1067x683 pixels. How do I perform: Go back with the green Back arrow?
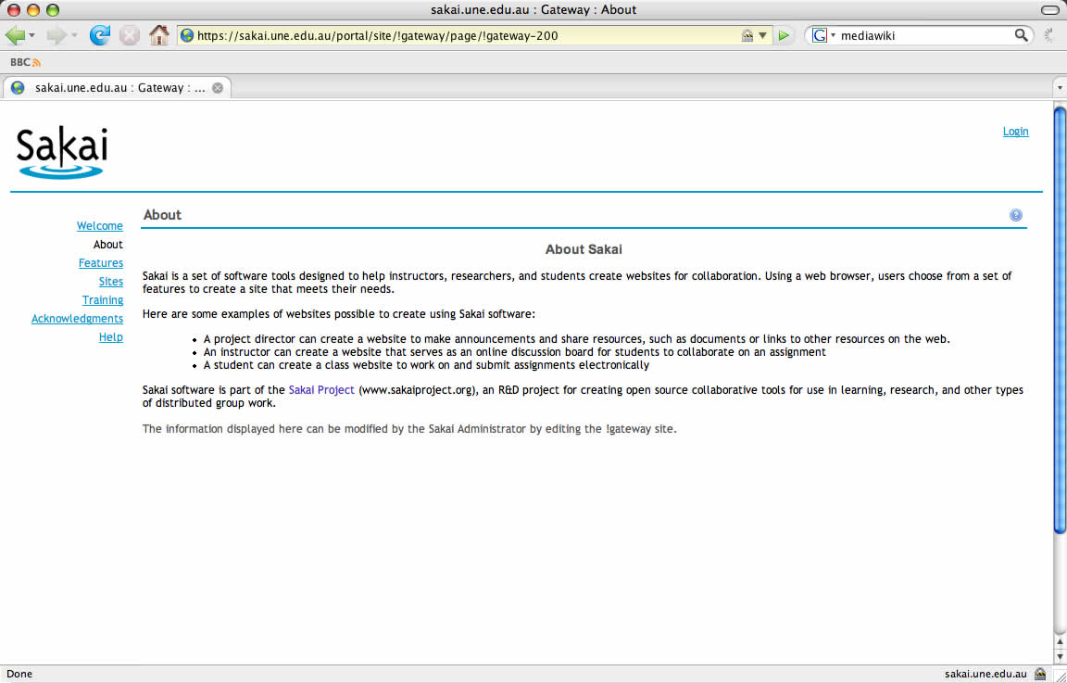pyautogui.click(x=14, y=35)
